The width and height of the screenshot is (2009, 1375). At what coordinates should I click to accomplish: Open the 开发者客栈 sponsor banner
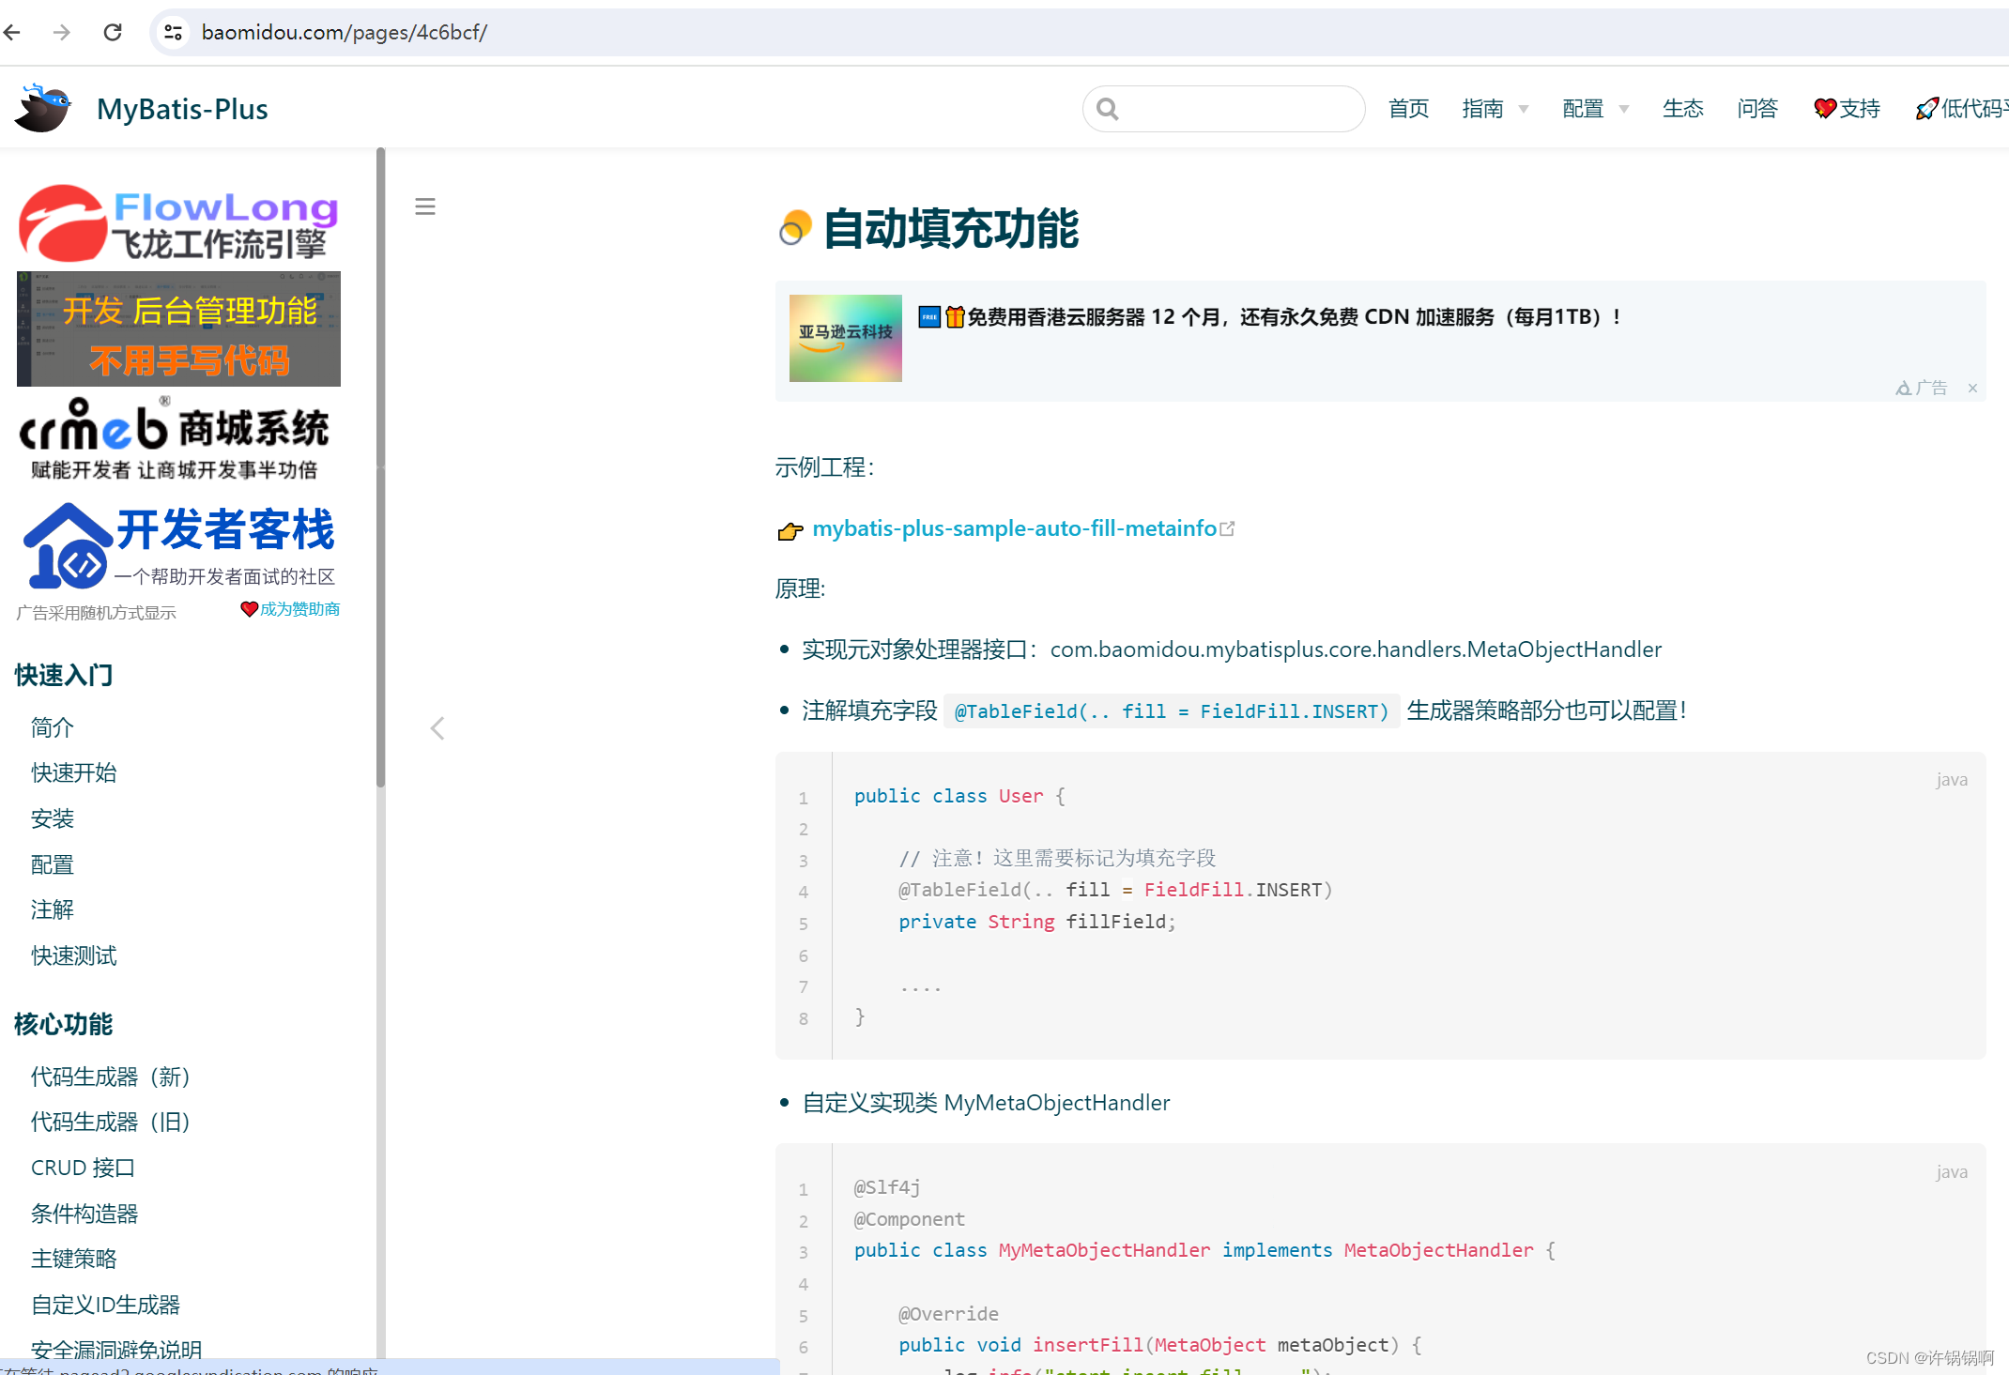pos(178,546)
